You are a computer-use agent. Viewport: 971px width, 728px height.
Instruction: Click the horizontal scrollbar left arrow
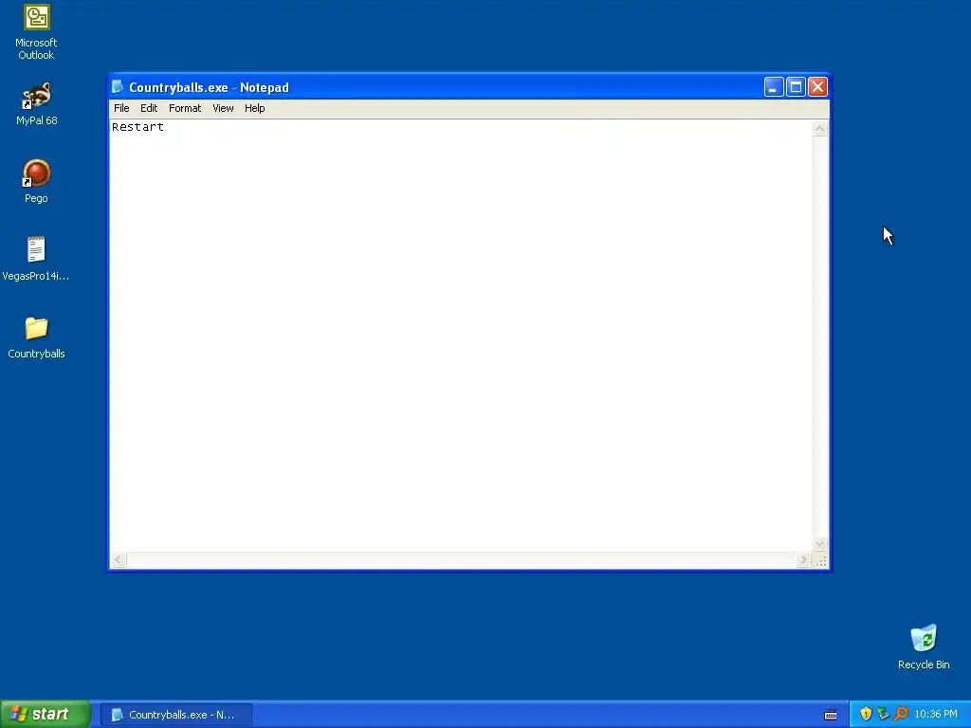tap(119, 560)
